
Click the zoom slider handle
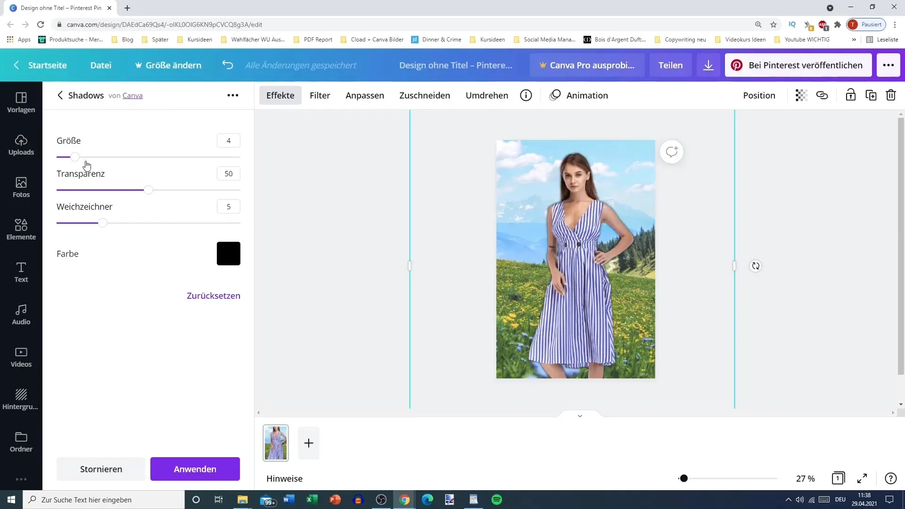point(683,478)
